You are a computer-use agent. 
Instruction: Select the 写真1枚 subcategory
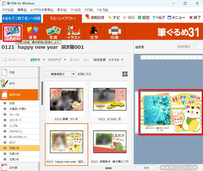pos(20,148)
